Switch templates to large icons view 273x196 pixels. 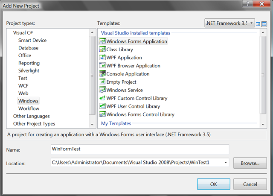coord(258,23)
